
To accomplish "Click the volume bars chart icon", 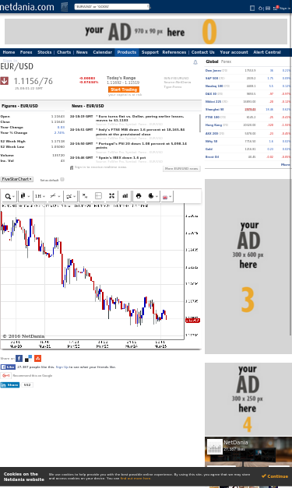I will coord(125,196).
